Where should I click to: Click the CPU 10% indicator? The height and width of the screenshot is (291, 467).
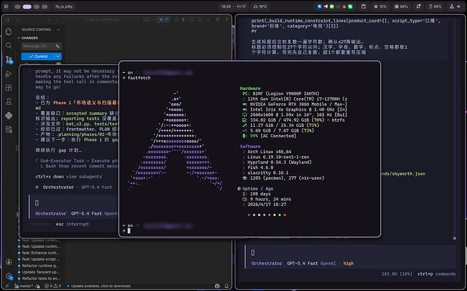click(x=380, y=6)
